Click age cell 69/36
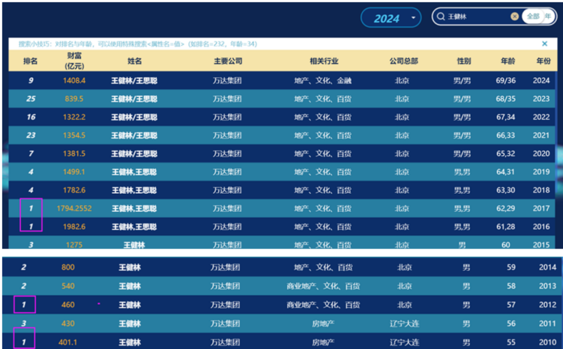Screen dimensions: 563x349 click(506, 80)
